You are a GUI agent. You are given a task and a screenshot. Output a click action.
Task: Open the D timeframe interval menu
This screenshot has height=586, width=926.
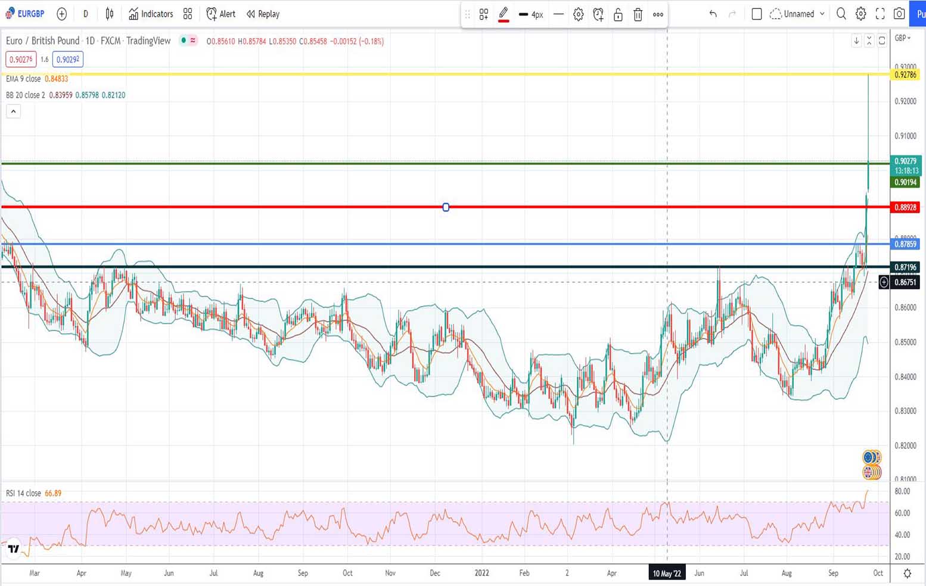[x=85, y=14]
